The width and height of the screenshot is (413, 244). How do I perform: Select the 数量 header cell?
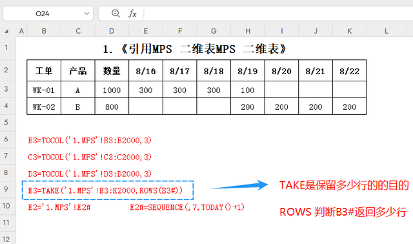[x=112, y=70]
